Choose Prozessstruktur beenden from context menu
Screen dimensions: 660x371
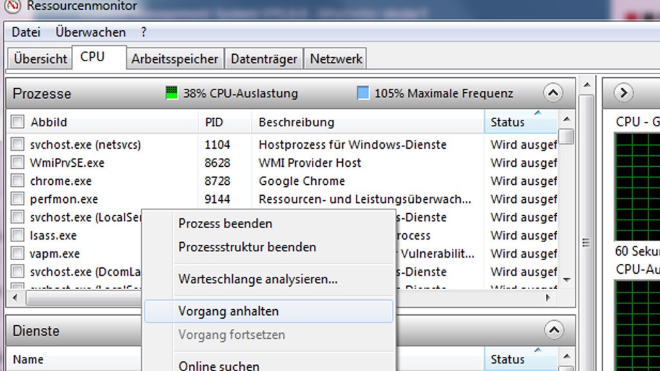269,247
